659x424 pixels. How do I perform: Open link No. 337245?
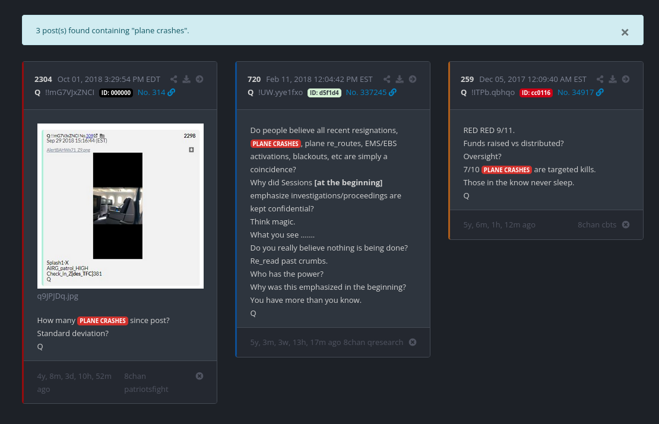point(366,93)
